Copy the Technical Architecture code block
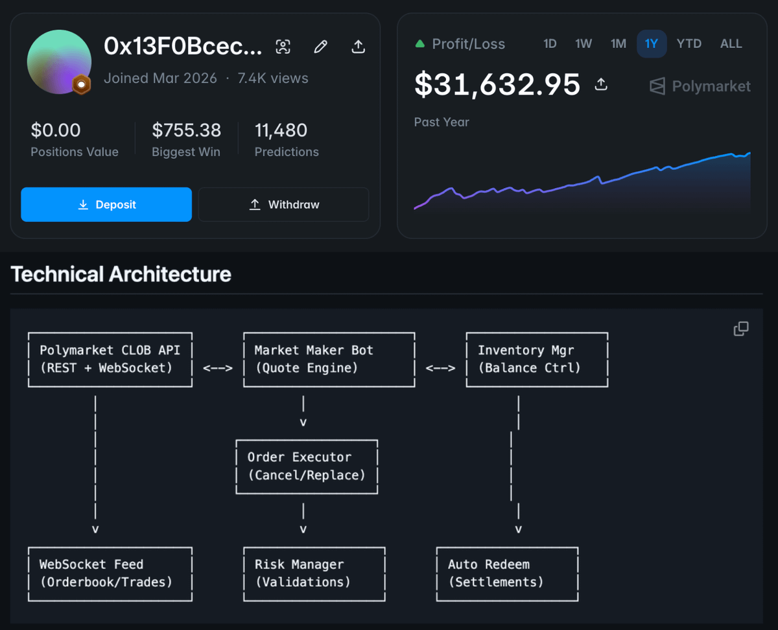 741,329
